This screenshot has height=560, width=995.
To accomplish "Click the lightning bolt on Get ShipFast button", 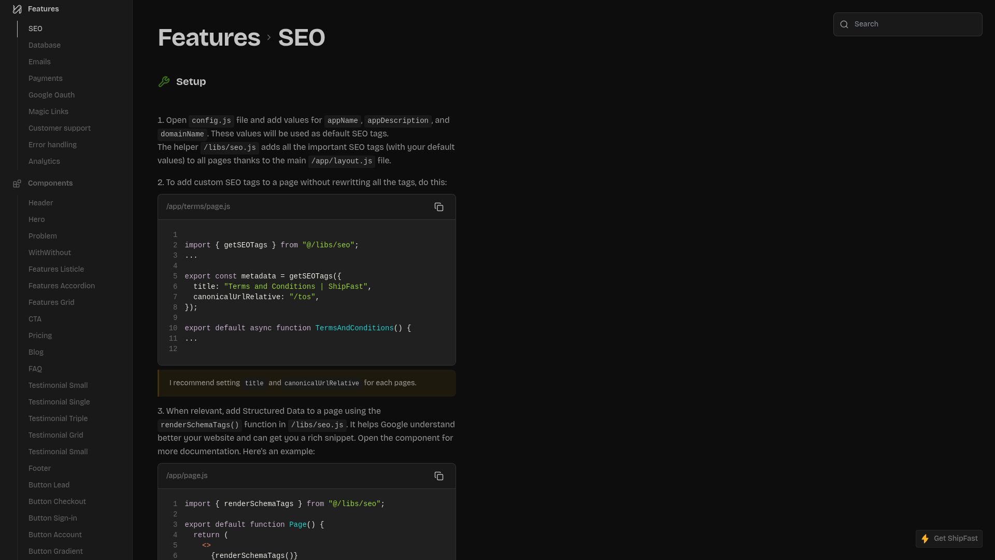I will (x=925, y=539).
